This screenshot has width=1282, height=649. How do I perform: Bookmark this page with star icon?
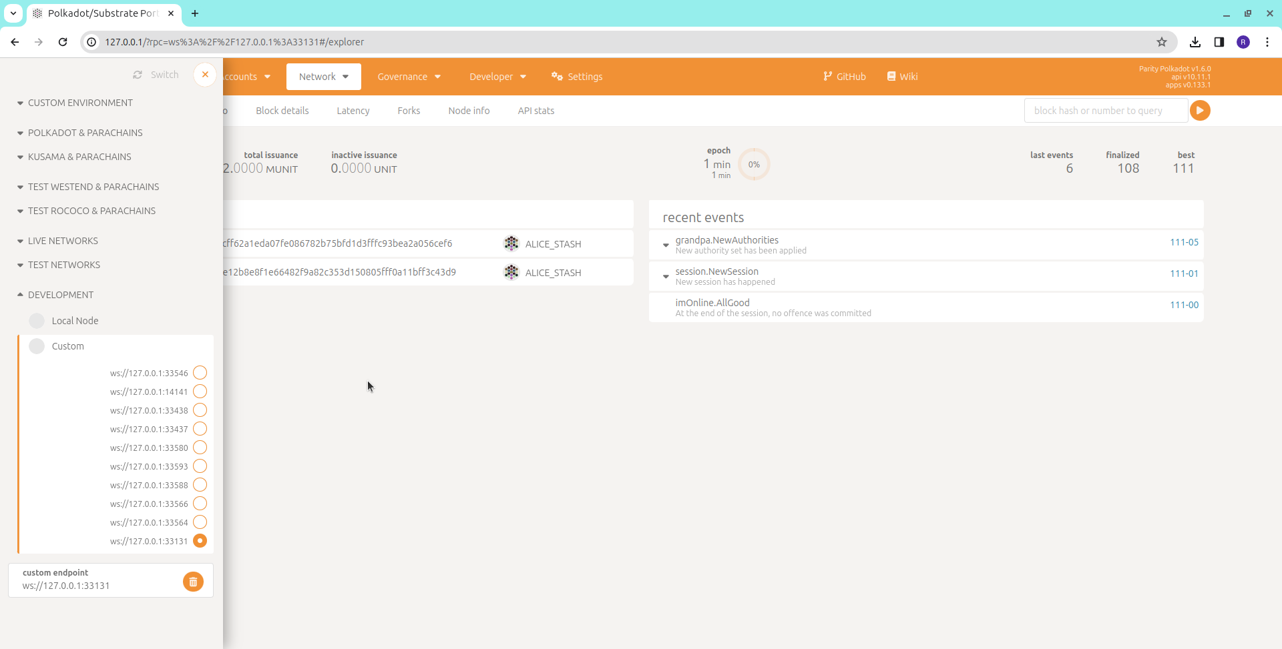tap(1162, 42)
